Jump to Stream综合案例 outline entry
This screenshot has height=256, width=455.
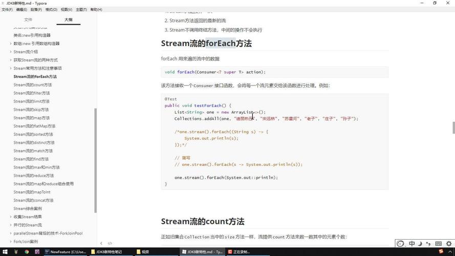coord(28,209)
